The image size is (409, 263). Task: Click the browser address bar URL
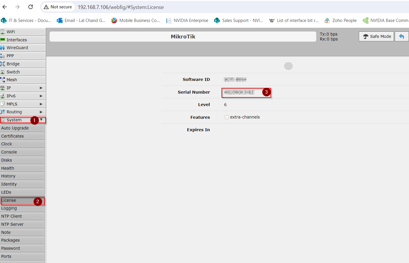point(121,7)
